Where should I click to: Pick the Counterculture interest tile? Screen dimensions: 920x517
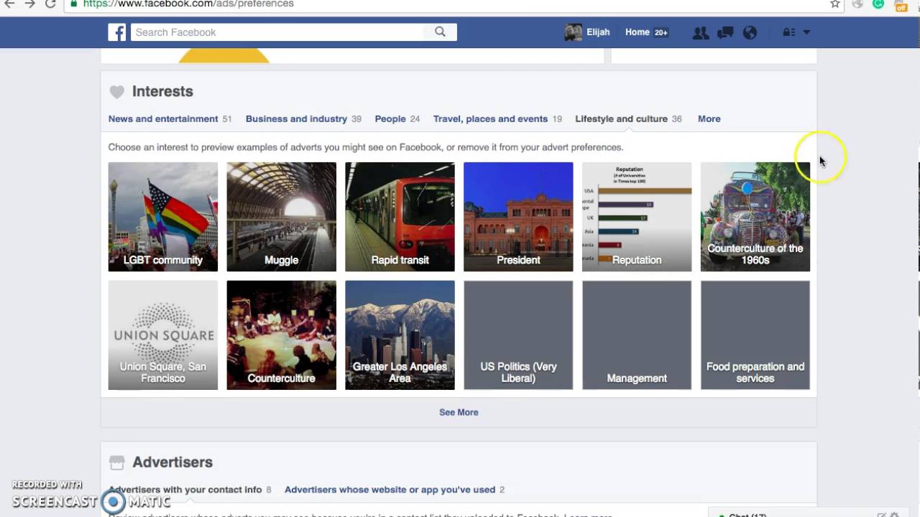281,335
